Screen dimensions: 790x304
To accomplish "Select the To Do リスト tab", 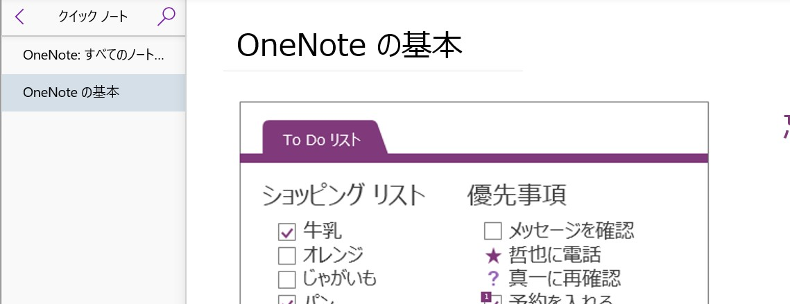I will (x=322, y=139).
